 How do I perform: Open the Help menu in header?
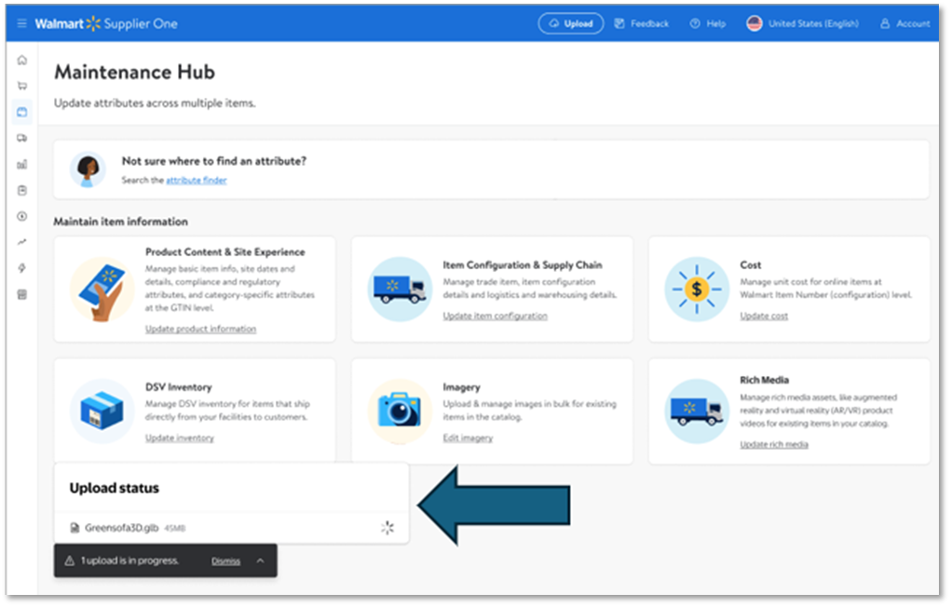click(x=708, y=23)
